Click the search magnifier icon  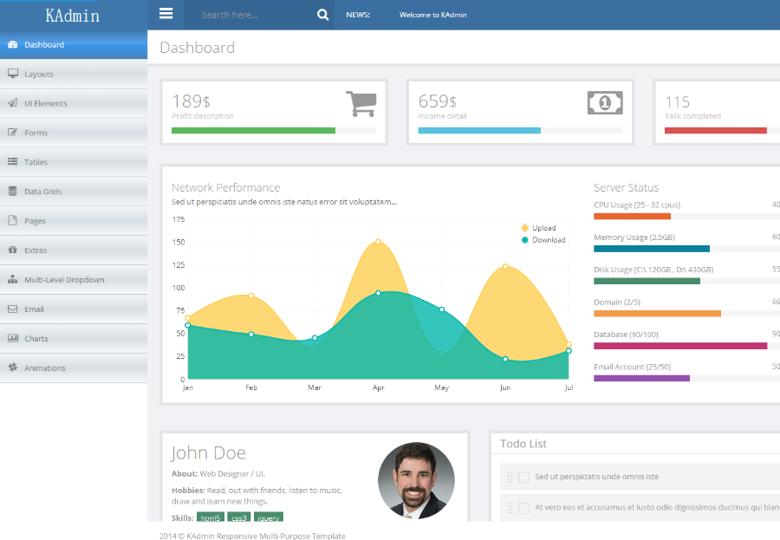322,15
